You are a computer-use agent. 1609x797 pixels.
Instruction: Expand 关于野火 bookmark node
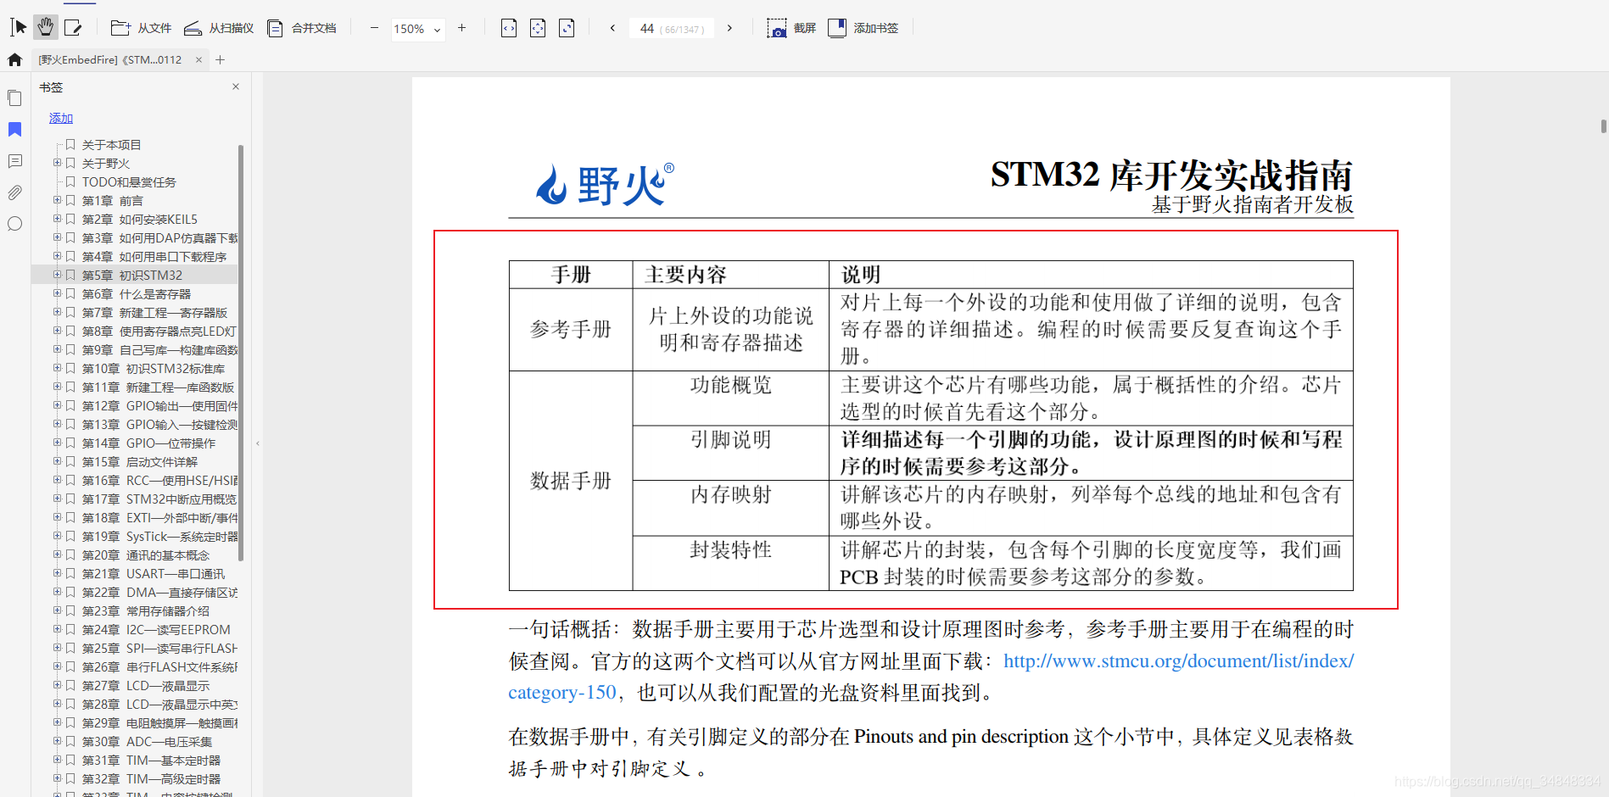coord(57,163)
